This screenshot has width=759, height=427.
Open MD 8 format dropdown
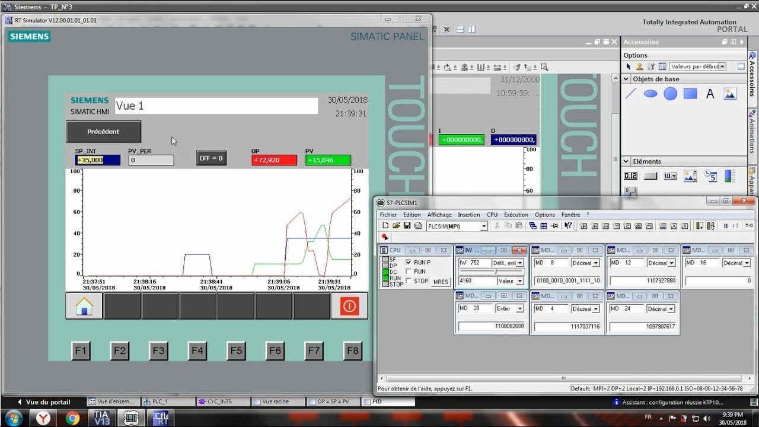click(x=596, y=263)
